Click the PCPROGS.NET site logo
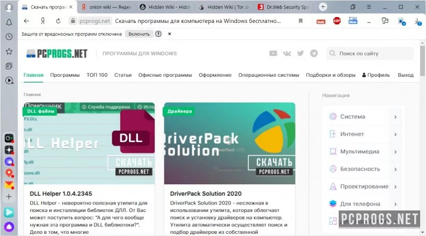The image size is (426, 236). click(x=57, y=54)
